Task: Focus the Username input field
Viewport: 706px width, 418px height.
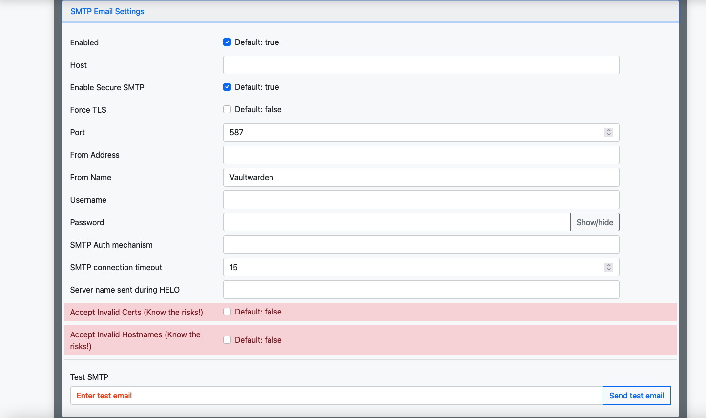Action: [x=421, y=200]
